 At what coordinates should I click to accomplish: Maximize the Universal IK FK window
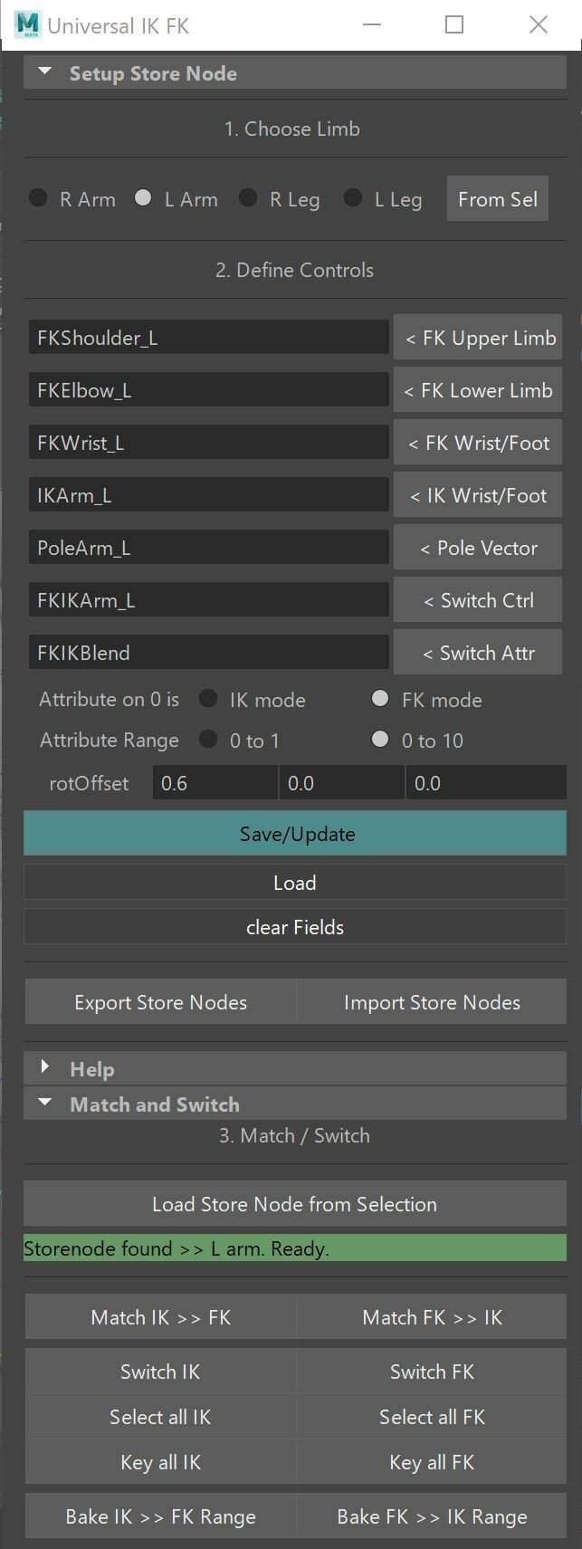tap(454, 24)
